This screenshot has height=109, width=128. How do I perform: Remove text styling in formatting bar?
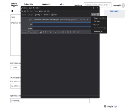[58, 32]
